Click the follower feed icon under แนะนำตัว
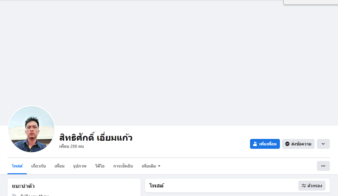 [14, 195]
